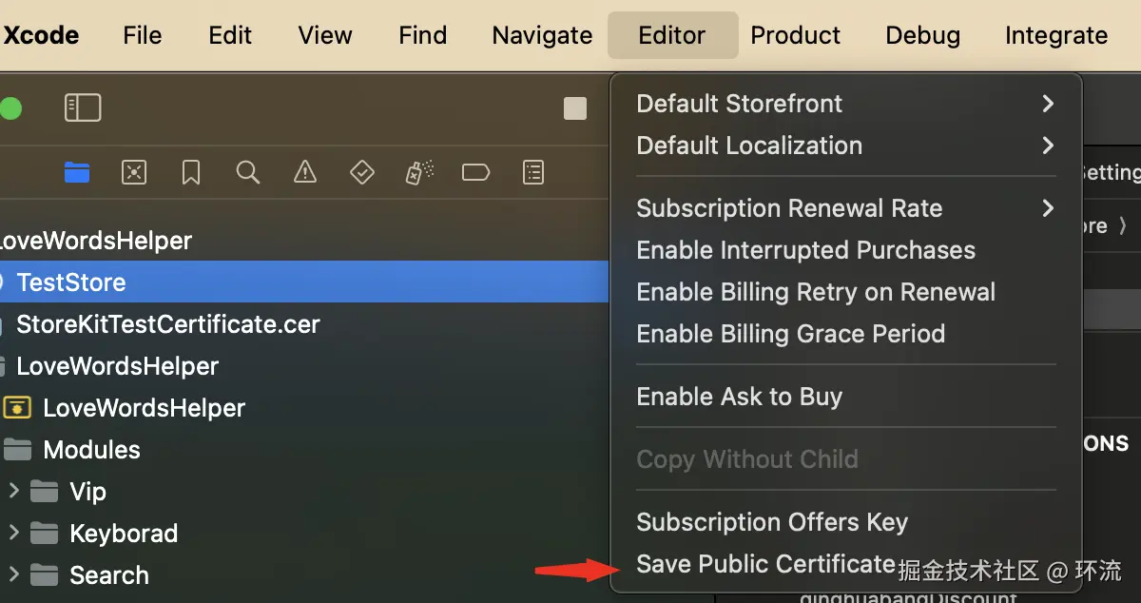Image resolution: width=1141 pixels, height=603 pixels.
Task: Open the View menu
Action: point(325,35)
